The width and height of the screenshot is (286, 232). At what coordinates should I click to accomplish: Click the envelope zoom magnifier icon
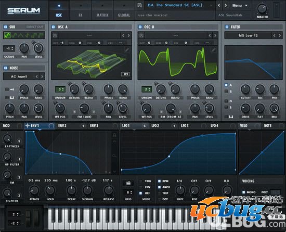pos(114,156)
